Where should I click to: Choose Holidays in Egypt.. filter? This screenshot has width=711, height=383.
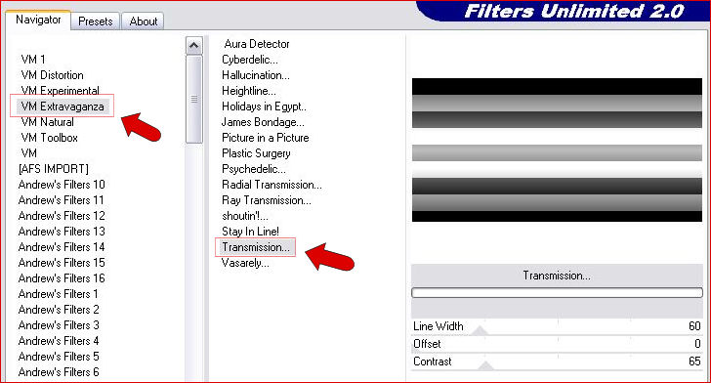click(x=264, y=106)
